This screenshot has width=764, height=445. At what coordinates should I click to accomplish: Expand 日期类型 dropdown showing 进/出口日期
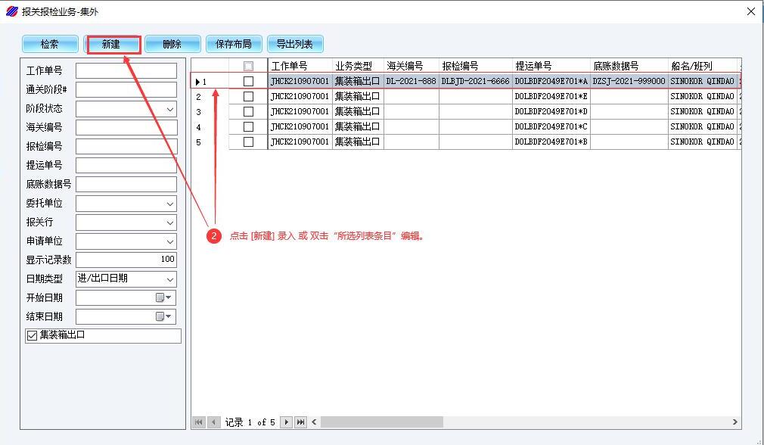point(170,279)
